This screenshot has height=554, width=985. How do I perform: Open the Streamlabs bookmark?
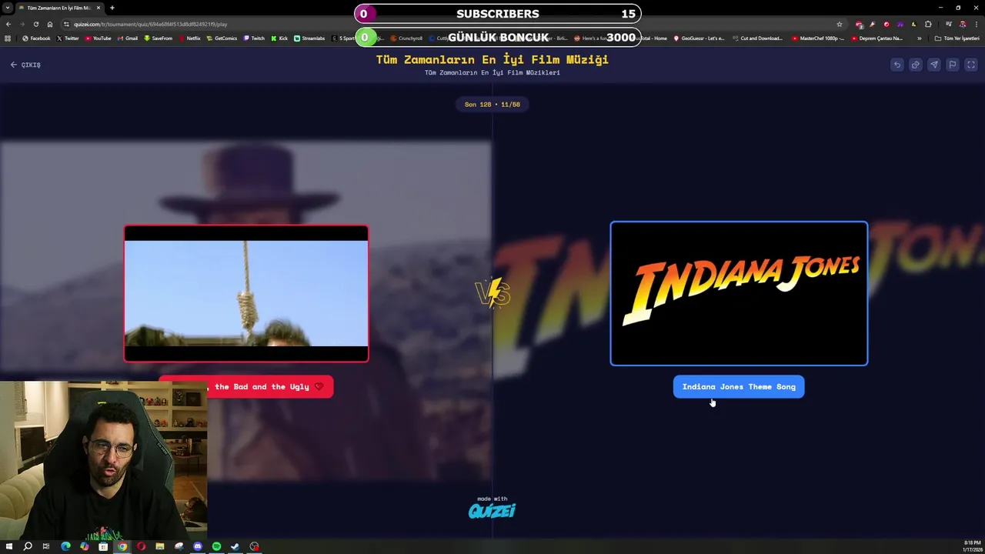(309, 38)
